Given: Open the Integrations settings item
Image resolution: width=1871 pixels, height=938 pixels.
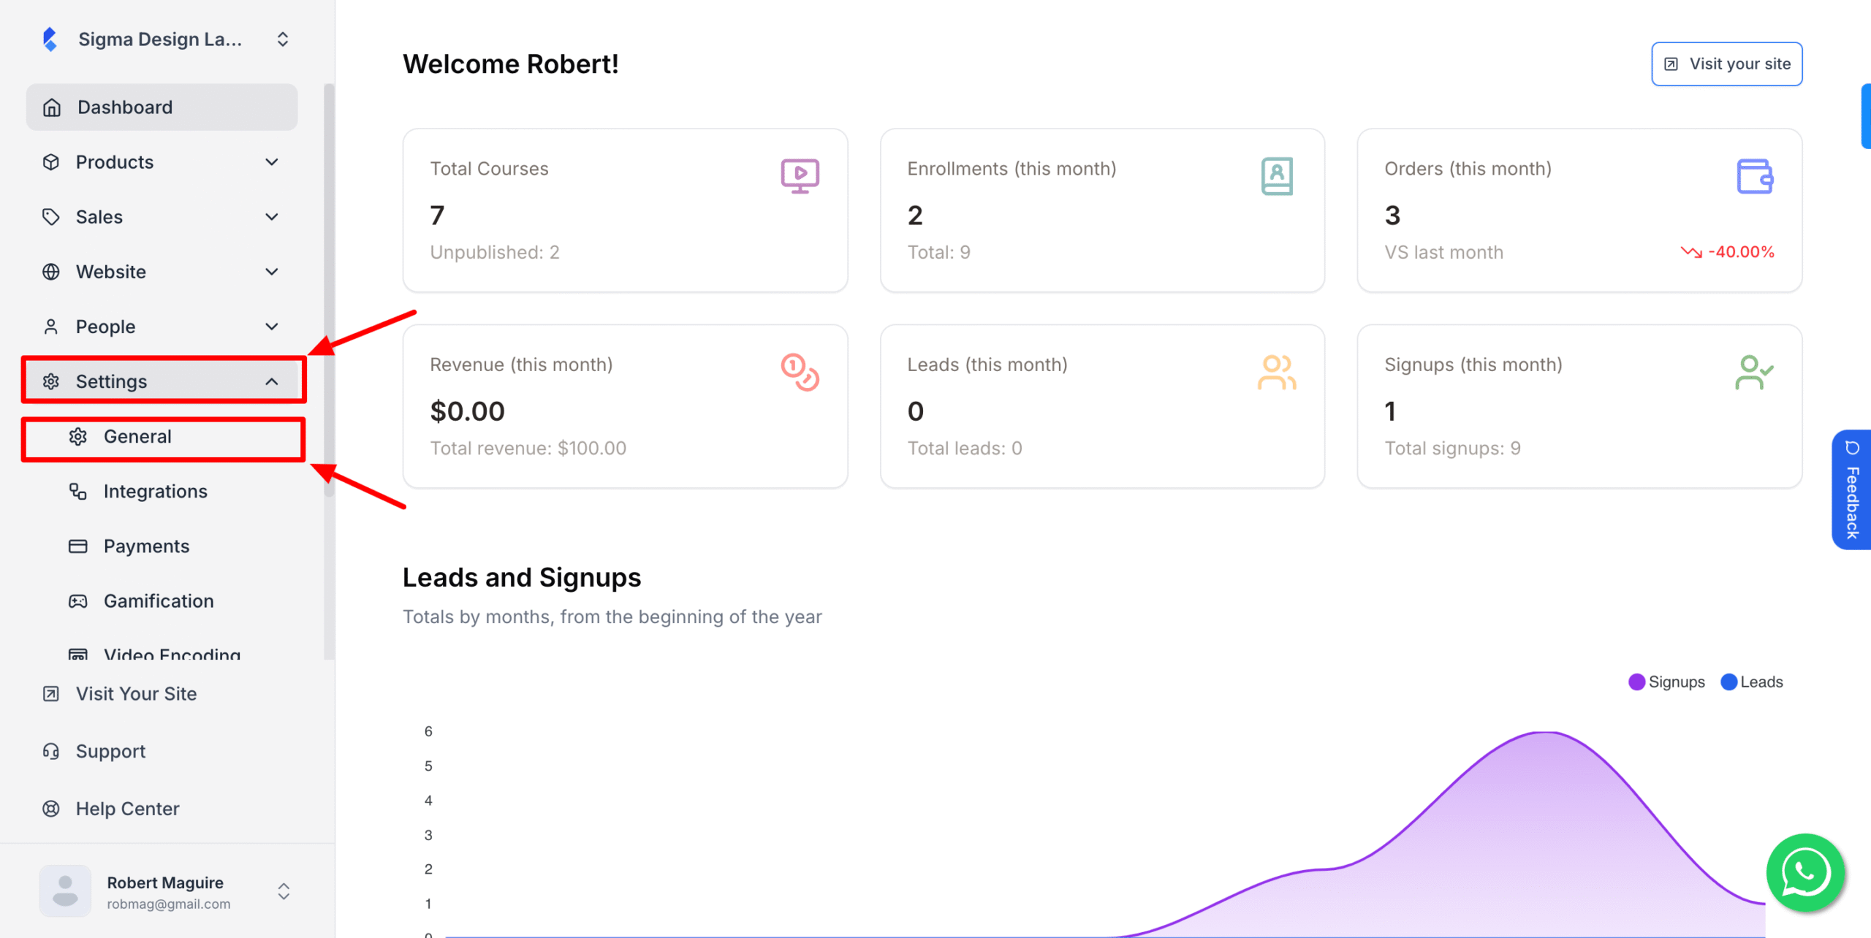Looking at the screenshot, I should pyautogui.click(x=155, y=492).
